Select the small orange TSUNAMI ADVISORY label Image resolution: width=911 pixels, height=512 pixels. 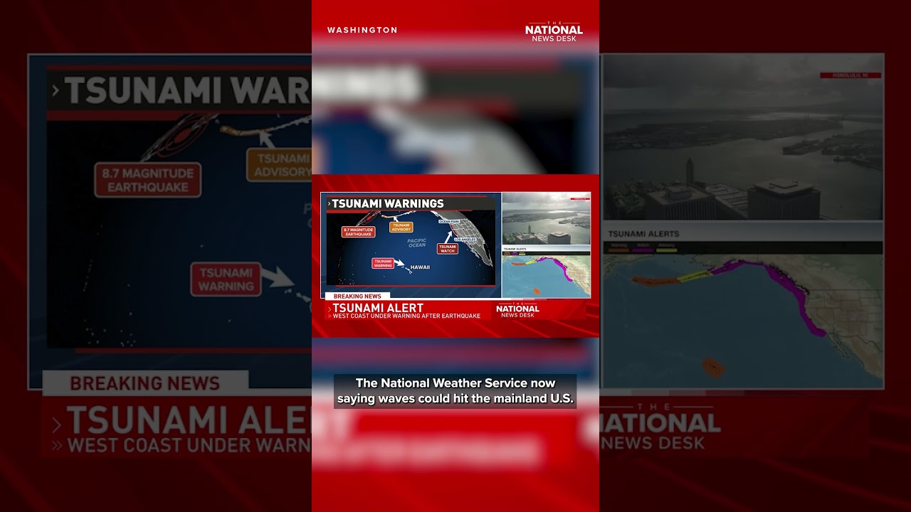coord(401,227)
